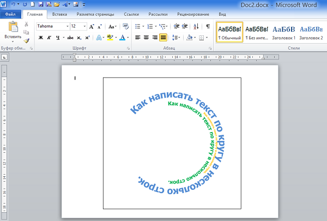Viewport: 327px width, 221px height.
Task: Toggle underline (Ч) formatting
Action: [x=58, y=38]
